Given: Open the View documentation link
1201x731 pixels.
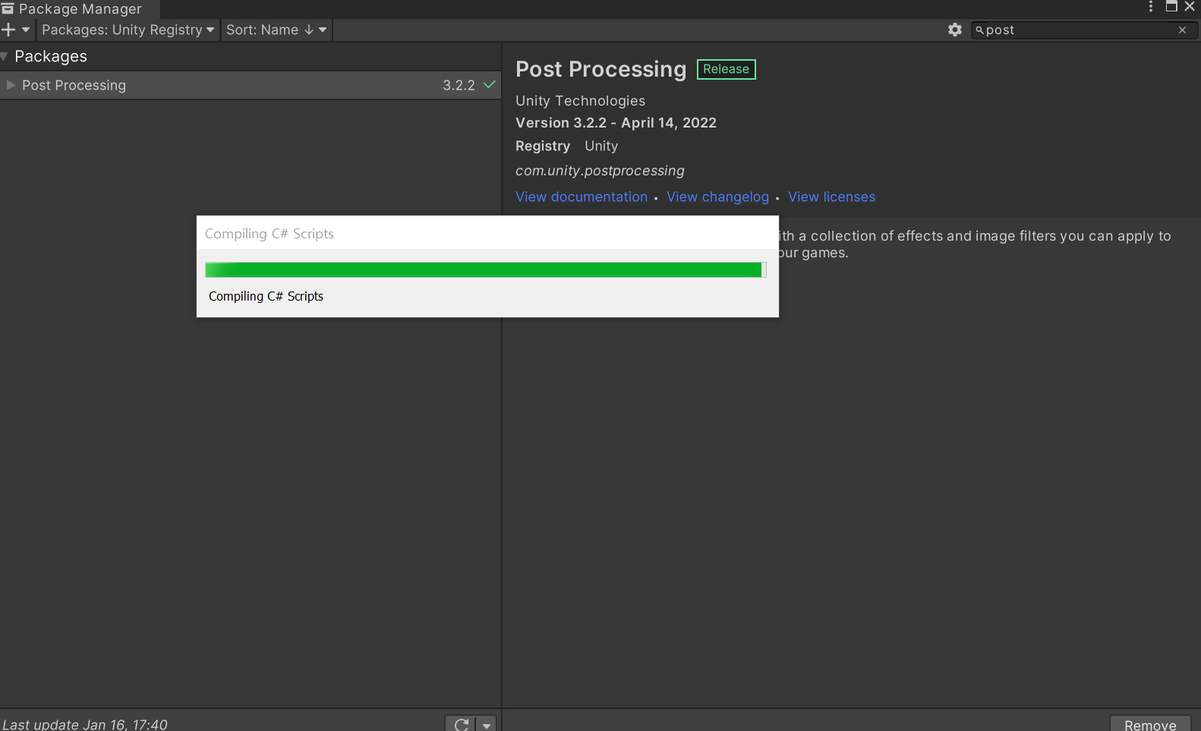Looking at the screenshot, I should pos(582,197).
